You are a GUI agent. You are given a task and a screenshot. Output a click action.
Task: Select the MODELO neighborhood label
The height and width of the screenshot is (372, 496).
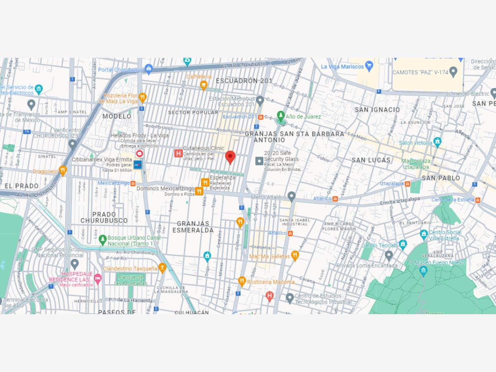coord(117,116)
